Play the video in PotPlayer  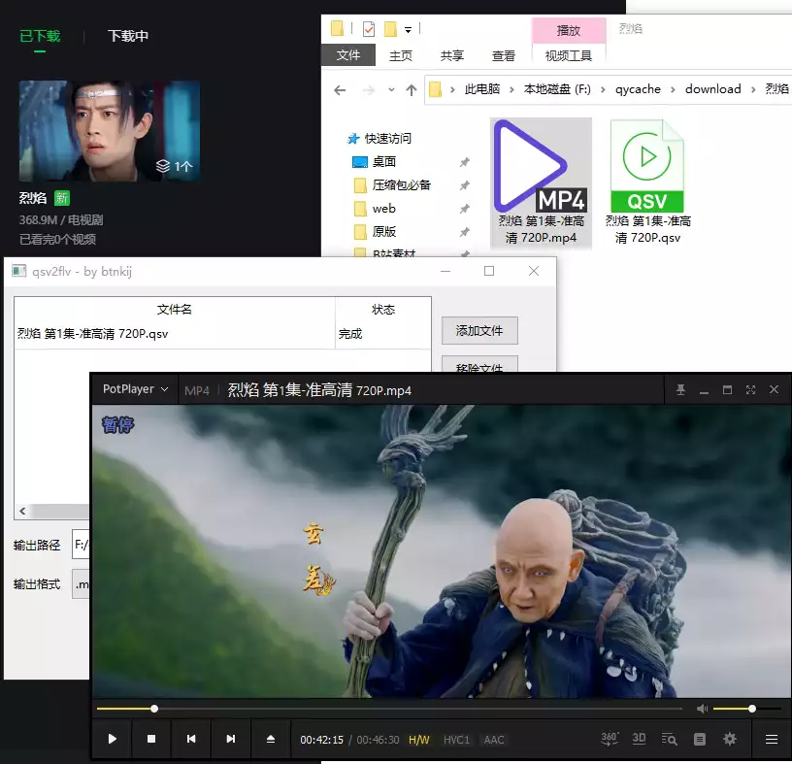tap(113, 739)
